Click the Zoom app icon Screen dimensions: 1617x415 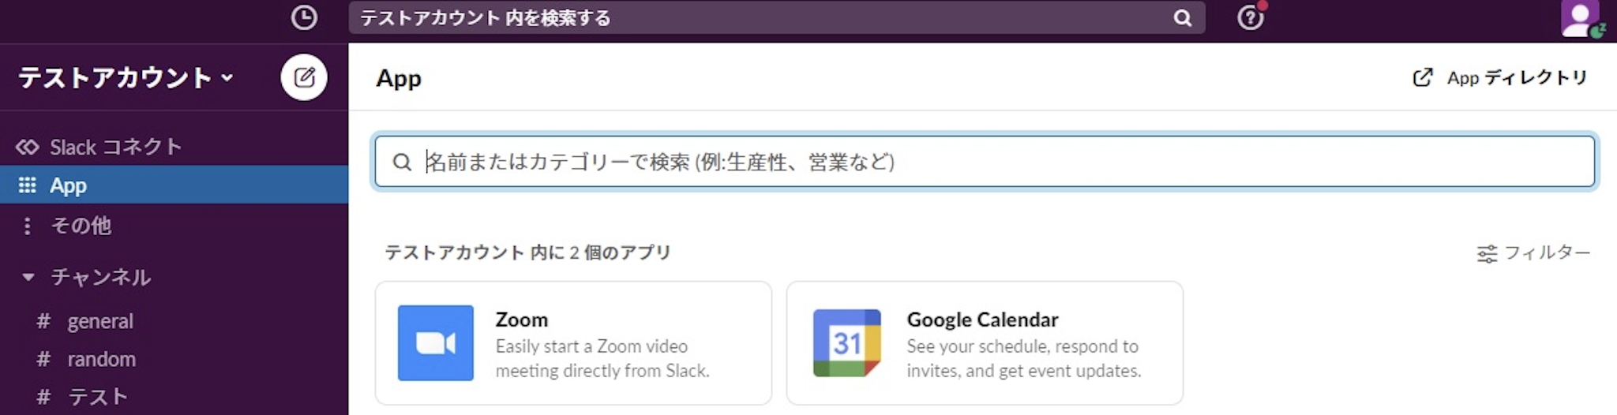click(436, 343)
